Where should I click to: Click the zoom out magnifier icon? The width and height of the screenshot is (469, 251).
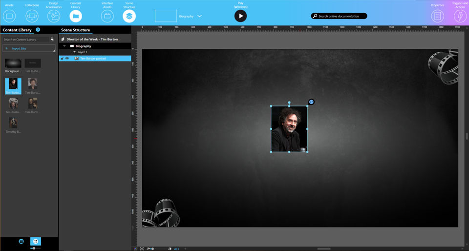pyautogui.click(x=148, y=249)
